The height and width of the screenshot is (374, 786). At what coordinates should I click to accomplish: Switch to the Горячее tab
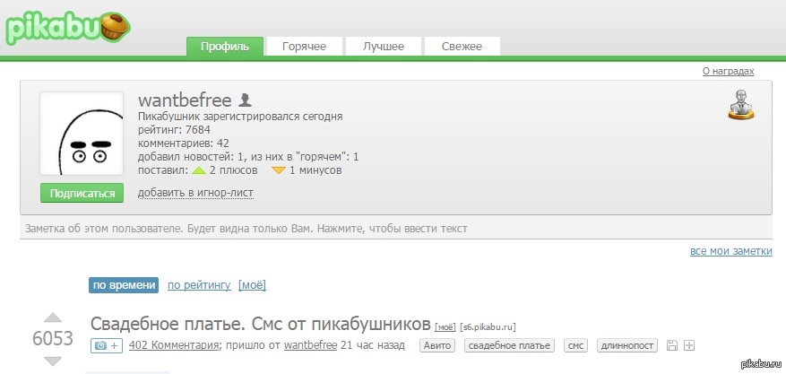coord(304,47)
